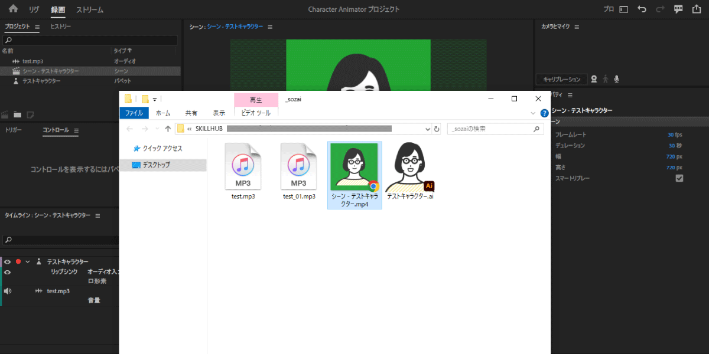Open the ビデオ ツール ribbon tab
Screen dimensions: 709x354
click(x=256, y=113)
